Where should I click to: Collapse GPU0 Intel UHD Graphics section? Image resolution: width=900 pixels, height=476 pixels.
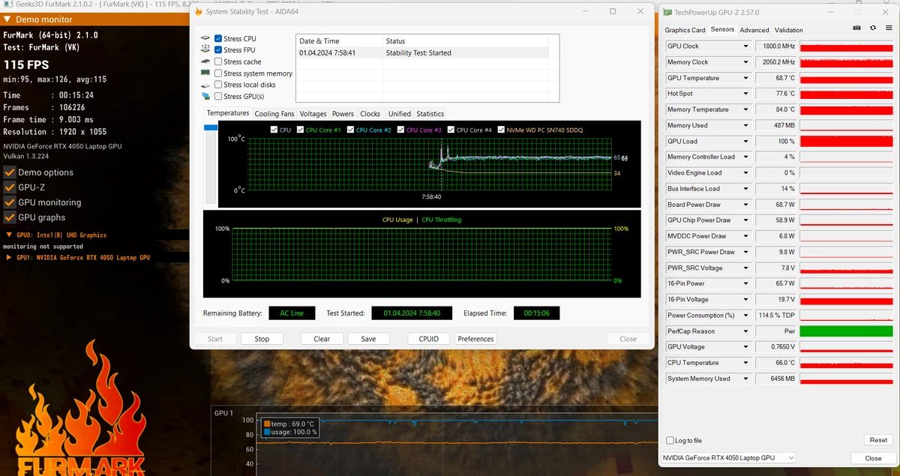pos(7,235)
